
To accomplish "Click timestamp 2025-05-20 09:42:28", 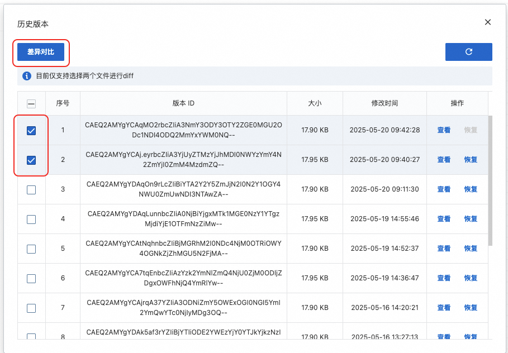I will click(384, 130).
